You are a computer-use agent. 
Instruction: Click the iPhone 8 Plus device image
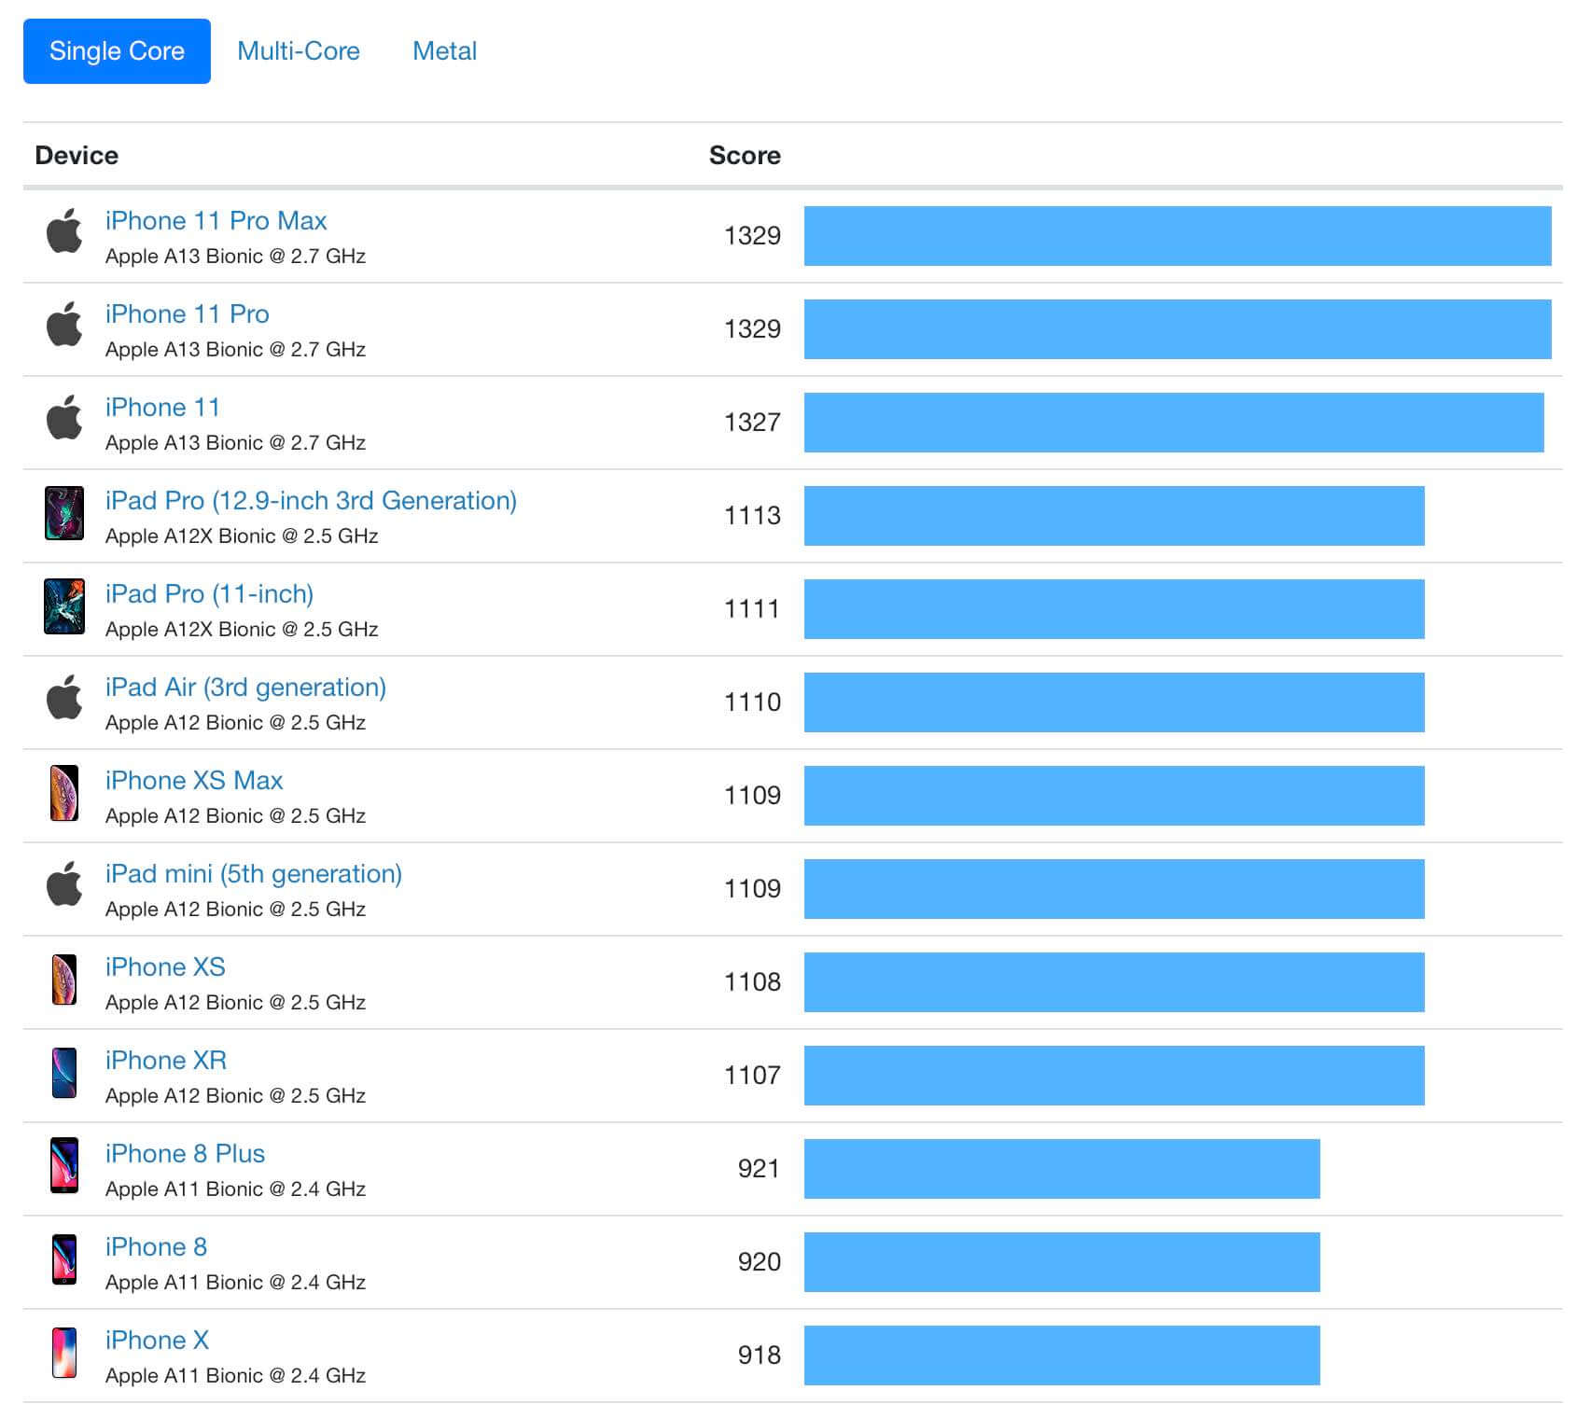[x=64, y=1166]
